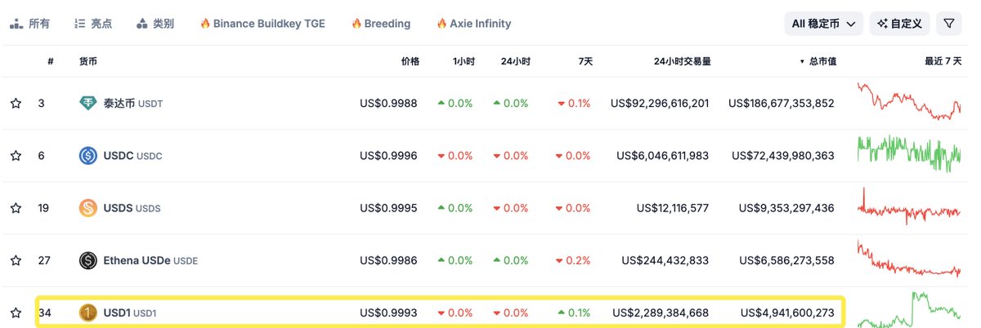Toggle the favorite star for USDC
The width and height of the screenshot is (981, 328).
click(x=16, y=156)
